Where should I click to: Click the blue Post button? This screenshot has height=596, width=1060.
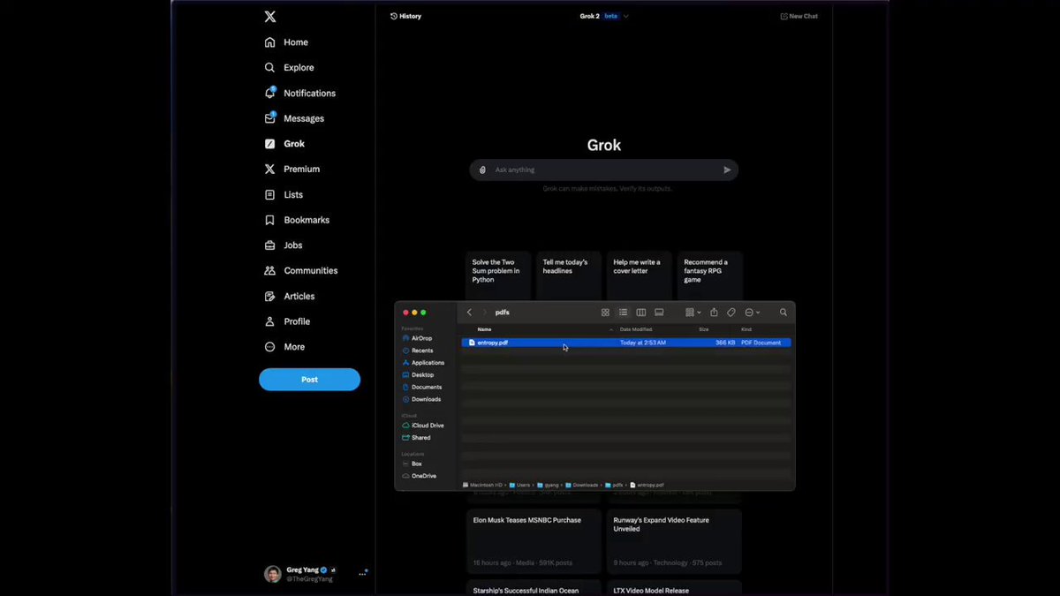309,380
